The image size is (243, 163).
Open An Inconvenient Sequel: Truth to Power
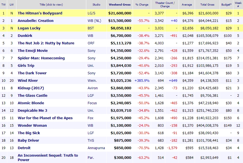(x=48, y=157)
